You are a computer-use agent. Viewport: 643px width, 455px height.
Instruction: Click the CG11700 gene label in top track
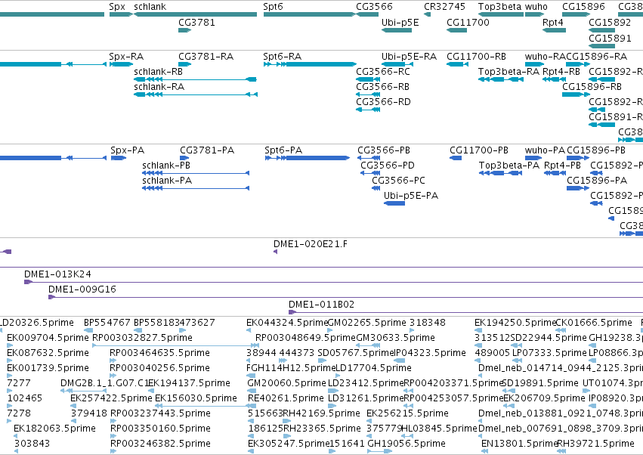click(468, 22)
